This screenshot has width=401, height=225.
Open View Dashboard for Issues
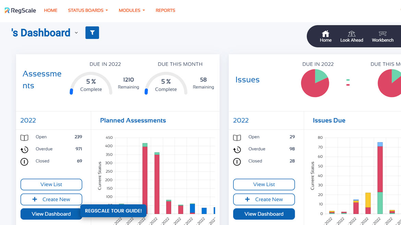(x=264, y=214)
